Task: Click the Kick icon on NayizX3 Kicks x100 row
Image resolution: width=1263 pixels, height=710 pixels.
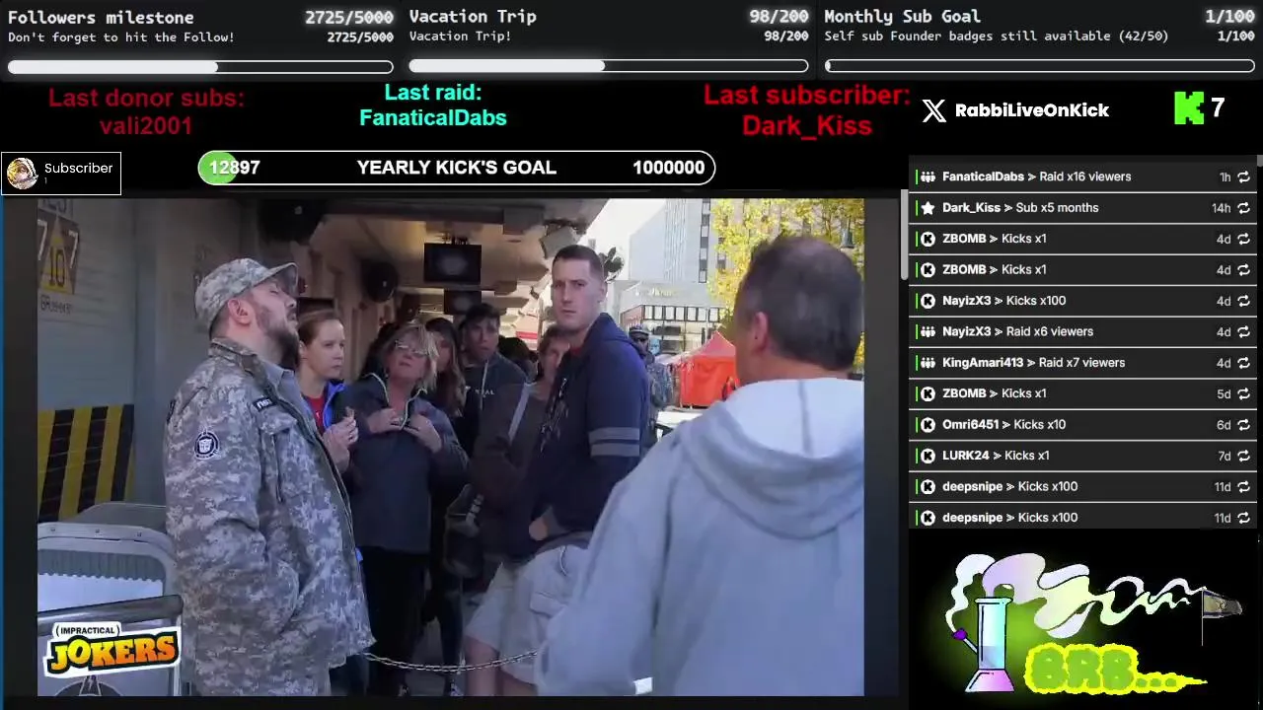Action: tap(928, 301)
